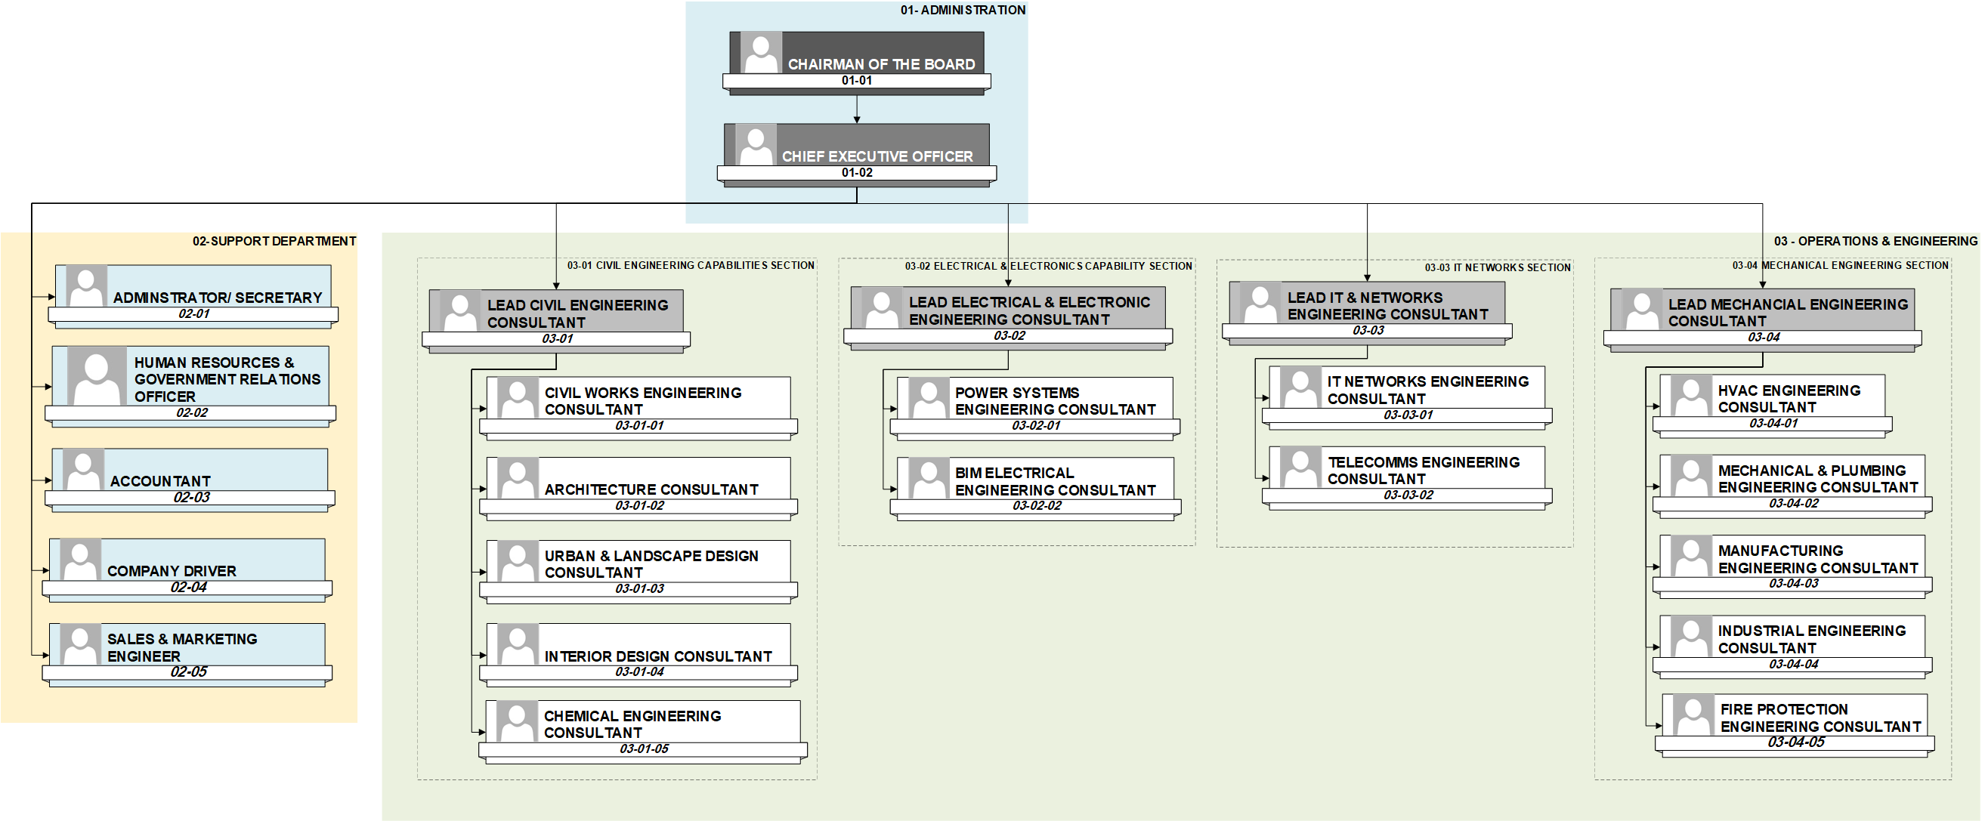The image size is (1985, 821).
Task: Click the Human Resources officer avatar icon
Action: click(x=96, y=377)
